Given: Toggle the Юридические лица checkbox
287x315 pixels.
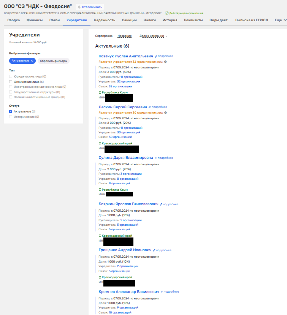Looking at the screenshot, I should (11, 76).
